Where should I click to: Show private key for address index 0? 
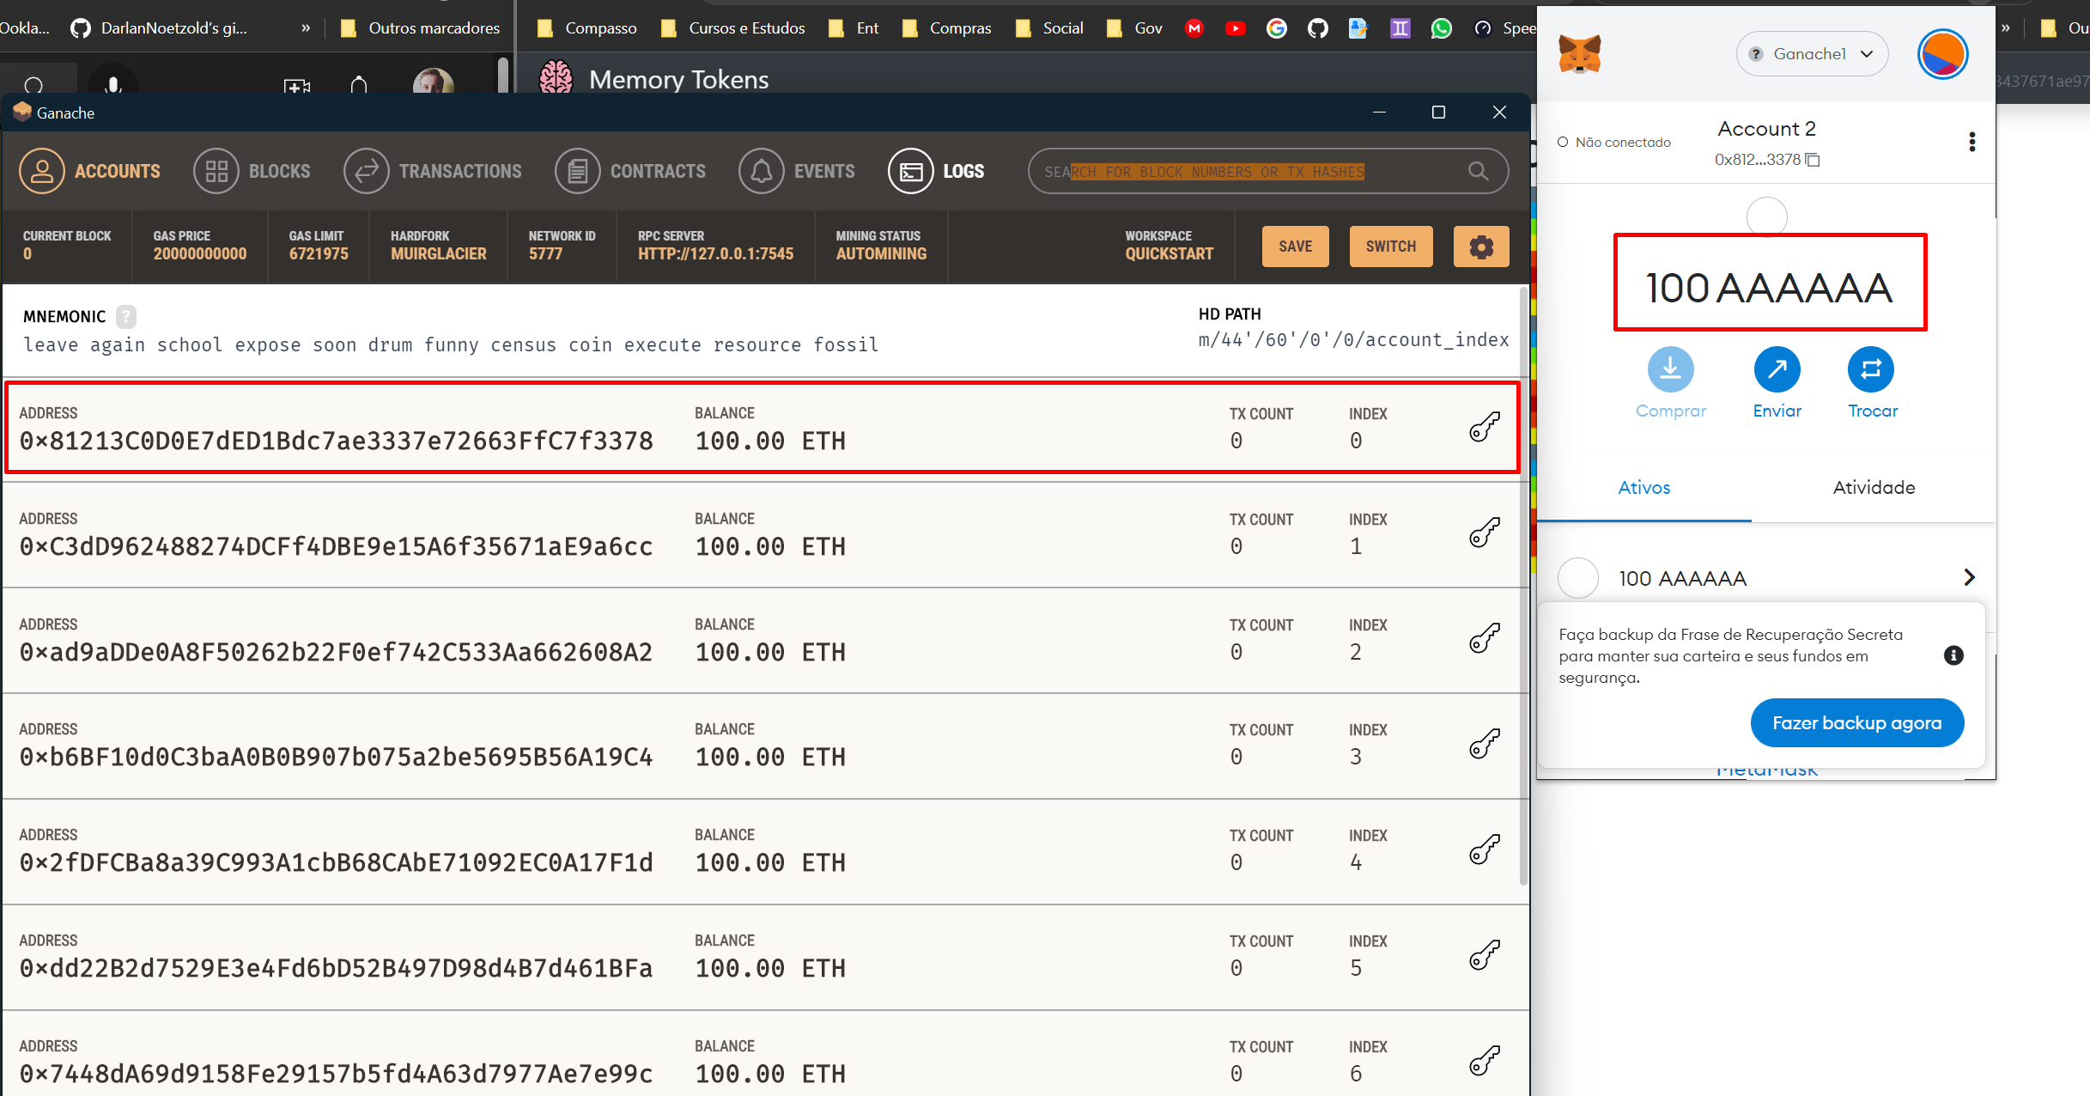pos(1484,427)
